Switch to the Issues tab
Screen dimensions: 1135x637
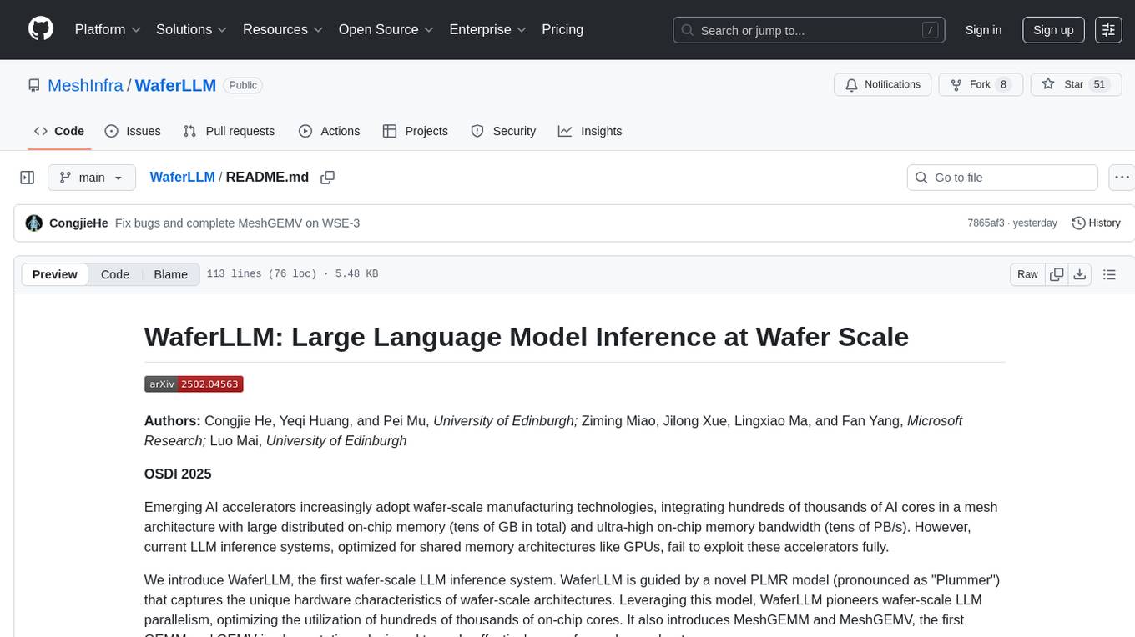pyautogui.click(x=133, y=131)
